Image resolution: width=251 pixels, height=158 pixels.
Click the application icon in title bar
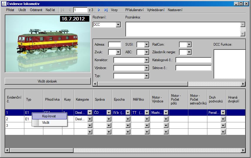click(4, 4)
